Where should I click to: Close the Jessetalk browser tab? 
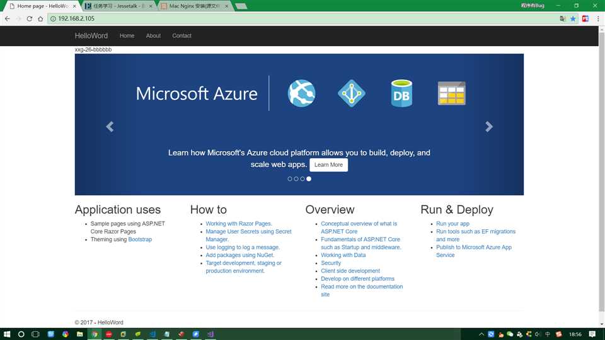[151, 6]
